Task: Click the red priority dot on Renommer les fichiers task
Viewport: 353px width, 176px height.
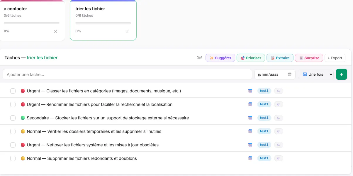Action: pyautogui.click(x=23, y=104)
